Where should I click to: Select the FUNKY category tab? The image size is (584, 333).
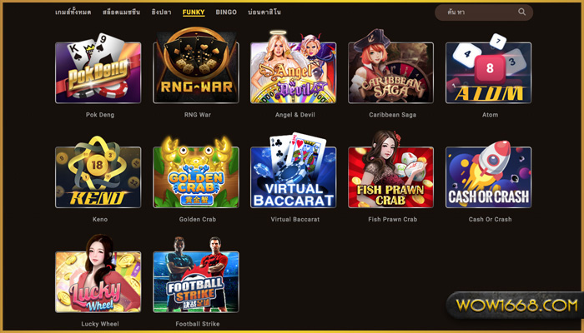[194, 12]
